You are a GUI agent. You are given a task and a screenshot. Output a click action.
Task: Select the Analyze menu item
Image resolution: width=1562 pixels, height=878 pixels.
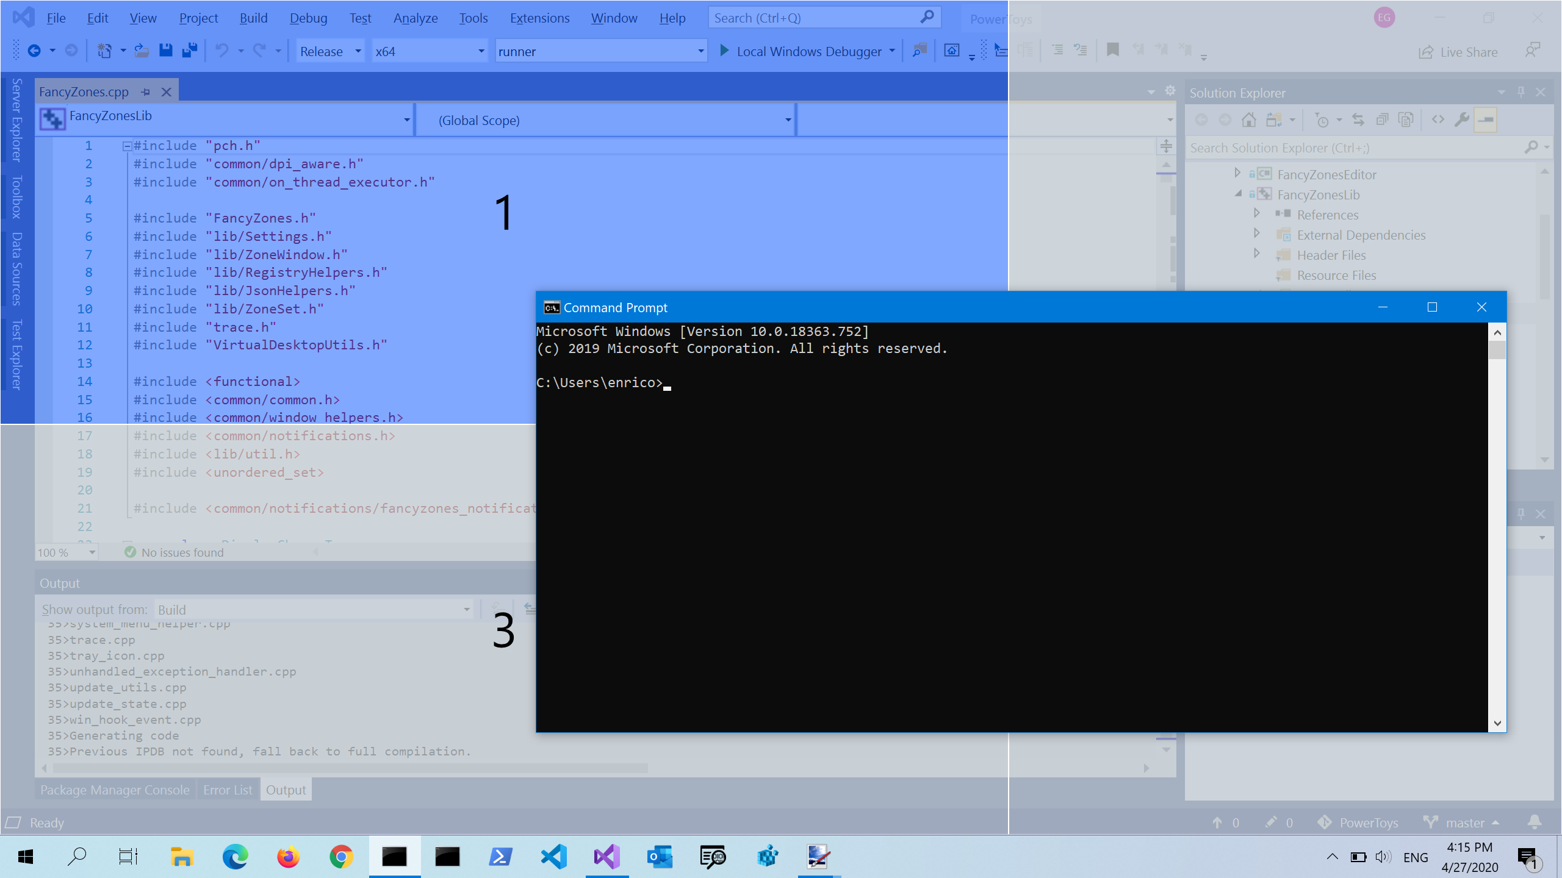(x=414, y=17)
